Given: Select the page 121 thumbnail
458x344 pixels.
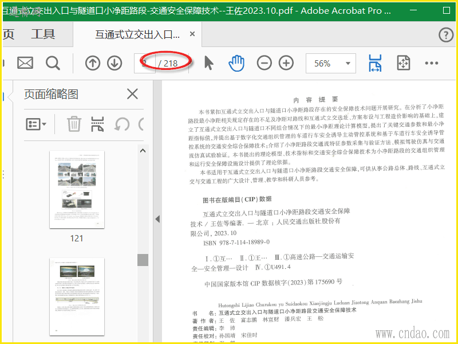Looking at the screenshot, I should [77, 189].
